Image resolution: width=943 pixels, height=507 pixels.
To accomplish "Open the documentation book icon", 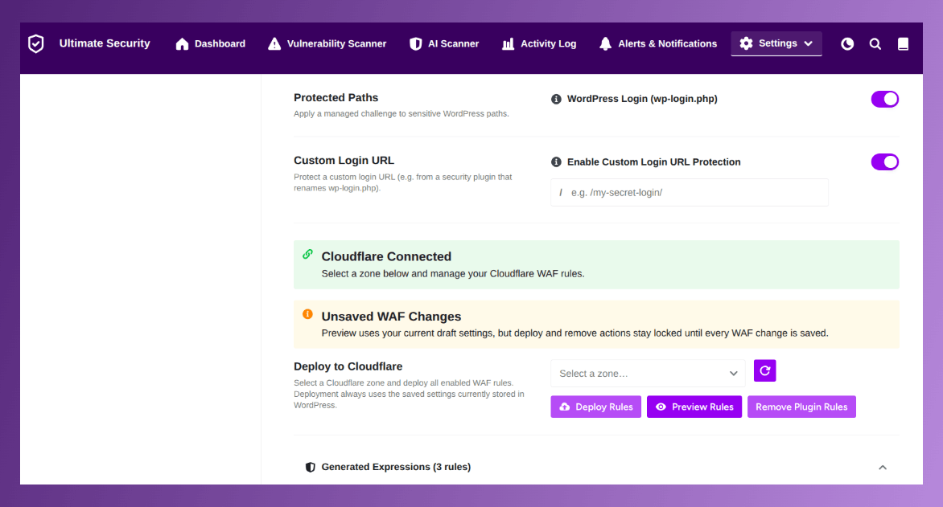I will point(903,44).
